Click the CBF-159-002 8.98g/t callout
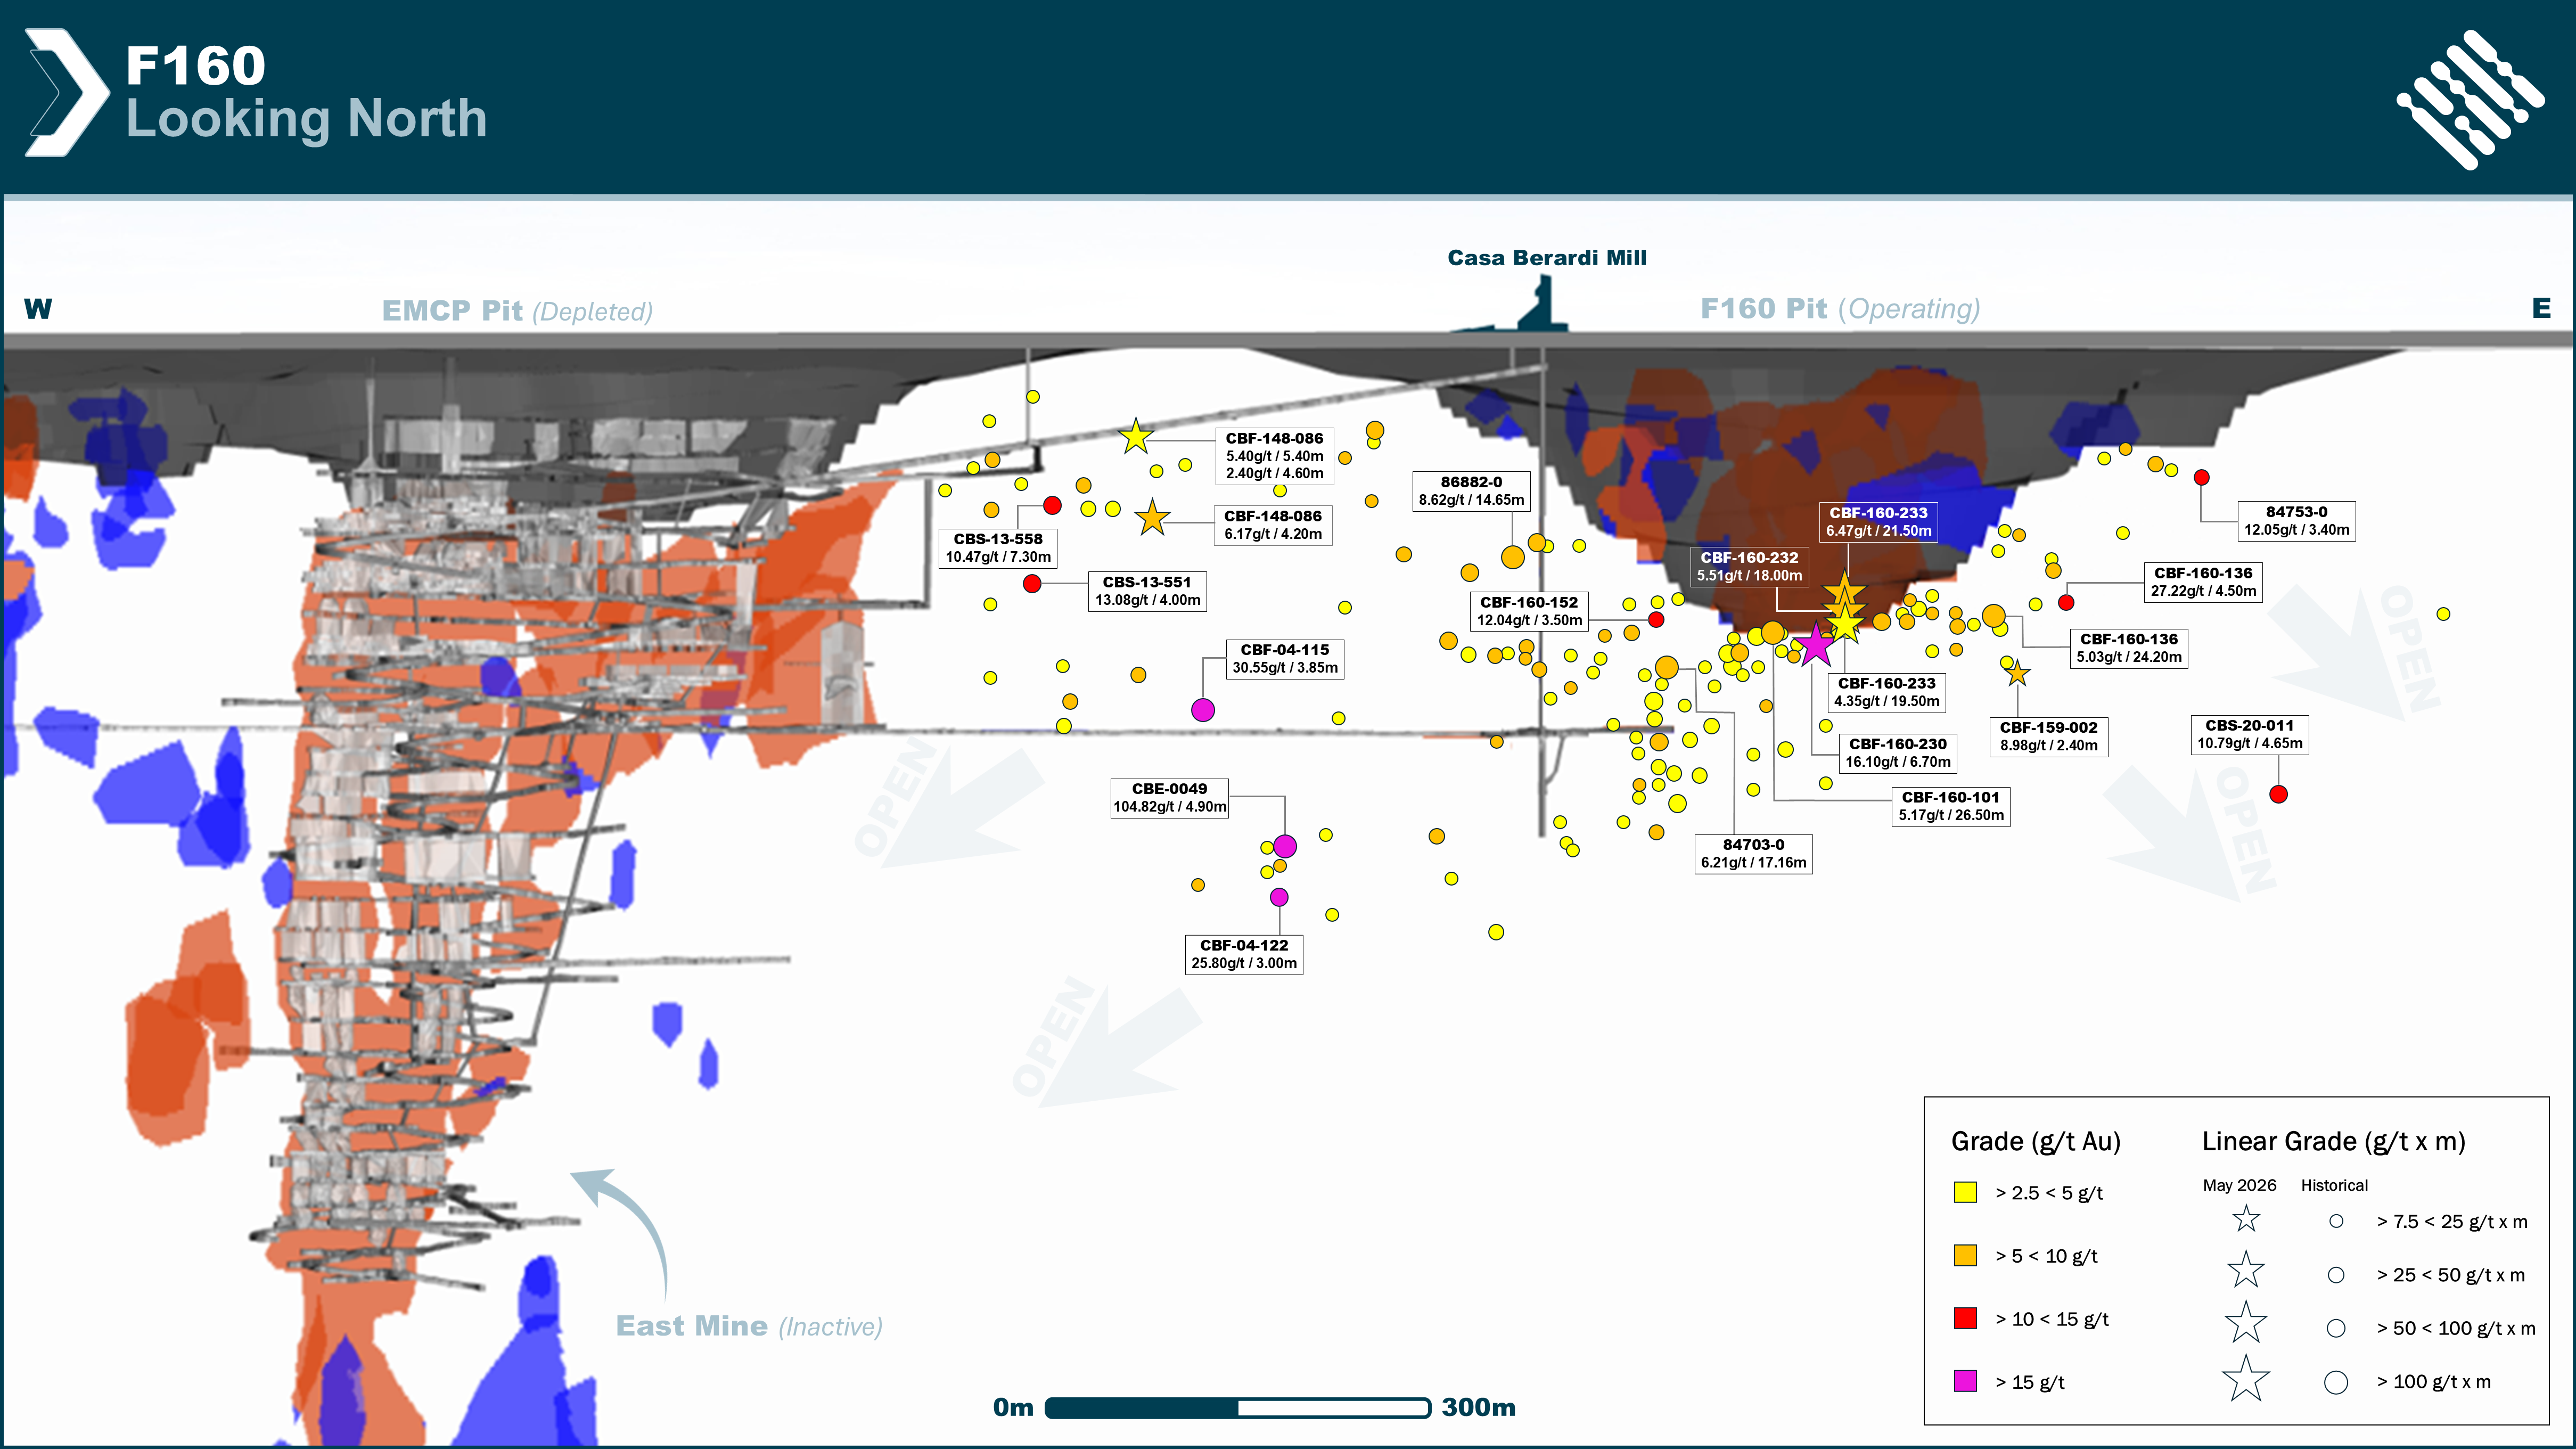 pyautogui.click(x=2048, y=737)
